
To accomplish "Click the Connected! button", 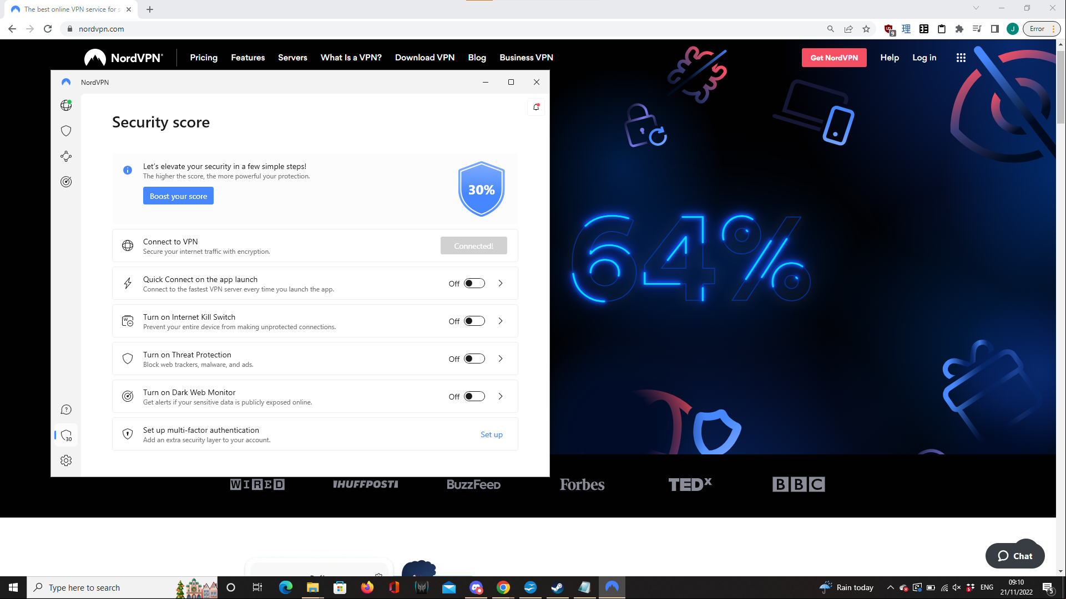I will click(474, 246).
